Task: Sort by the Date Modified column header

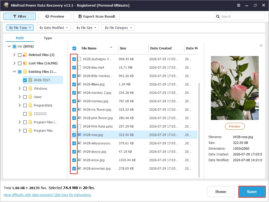Action: [192, 48]
